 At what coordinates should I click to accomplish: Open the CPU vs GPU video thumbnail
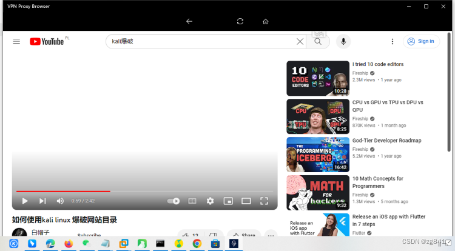(x=318, y=116)
